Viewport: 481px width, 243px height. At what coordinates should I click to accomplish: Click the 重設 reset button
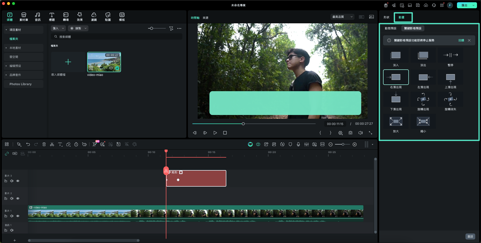point(470,236)
